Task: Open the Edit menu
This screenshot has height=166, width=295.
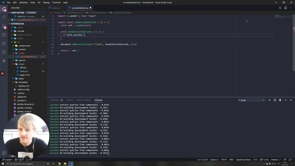Action: [x=15, y=2]
